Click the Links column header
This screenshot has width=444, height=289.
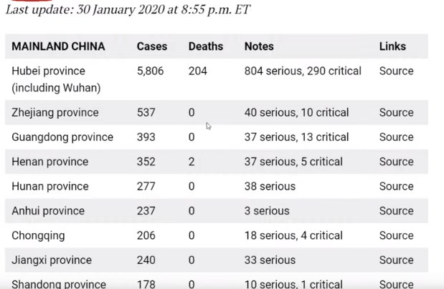(x=392, y=46)
